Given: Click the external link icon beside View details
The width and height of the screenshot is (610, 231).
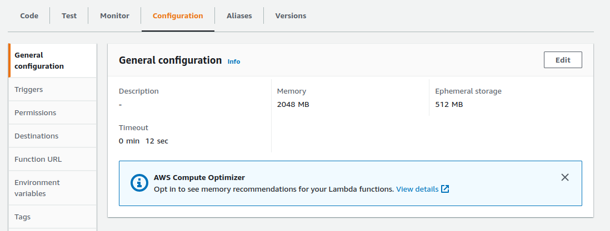Looking at the screenshot, I should (x=445, y=189).
